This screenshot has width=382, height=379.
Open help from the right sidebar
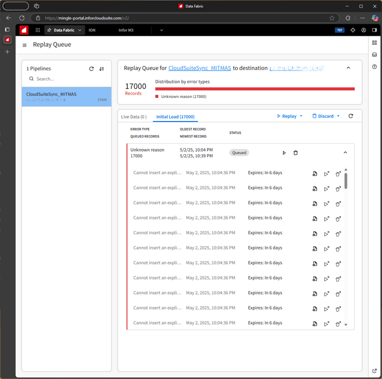[375, 66]
